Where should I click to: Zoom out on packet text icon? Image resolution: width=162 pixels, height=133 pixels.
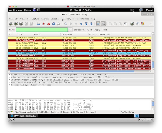click(115, 24)
